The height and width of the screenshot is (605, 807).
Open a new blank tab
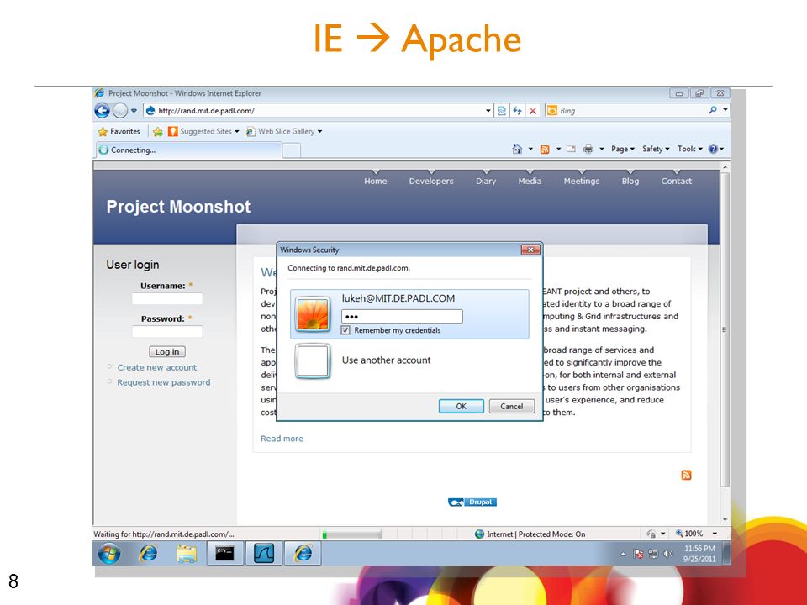point(292,150)
